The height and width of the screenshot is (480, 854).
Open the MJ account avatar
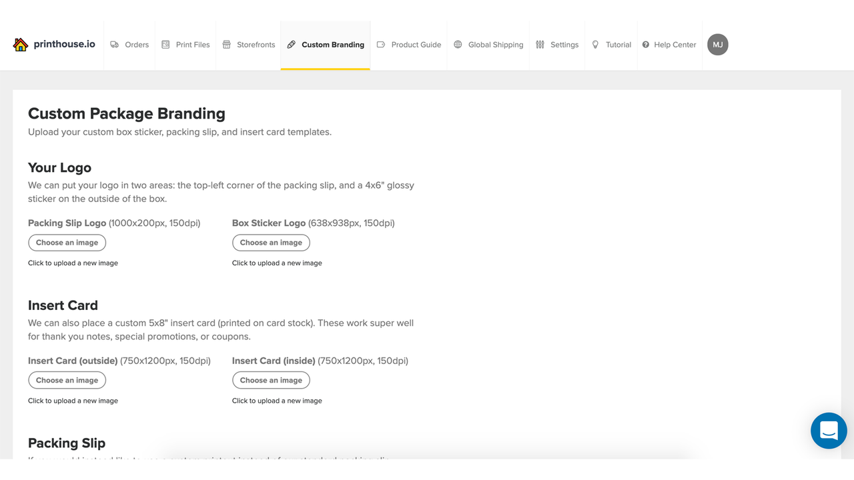tap(717, 44)
